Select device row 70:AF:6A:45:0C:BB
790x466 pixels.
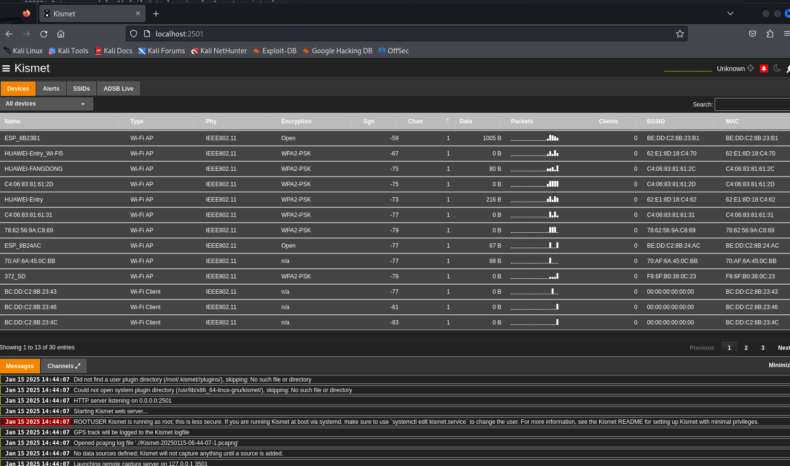point(395,261)
